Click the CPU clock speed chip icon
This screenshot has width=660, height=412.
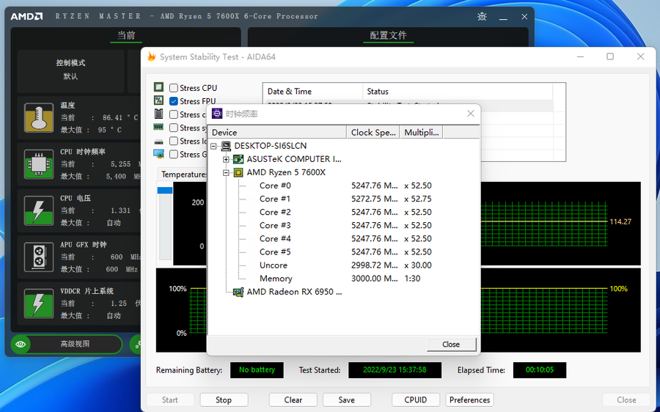[x=38, y=164]
